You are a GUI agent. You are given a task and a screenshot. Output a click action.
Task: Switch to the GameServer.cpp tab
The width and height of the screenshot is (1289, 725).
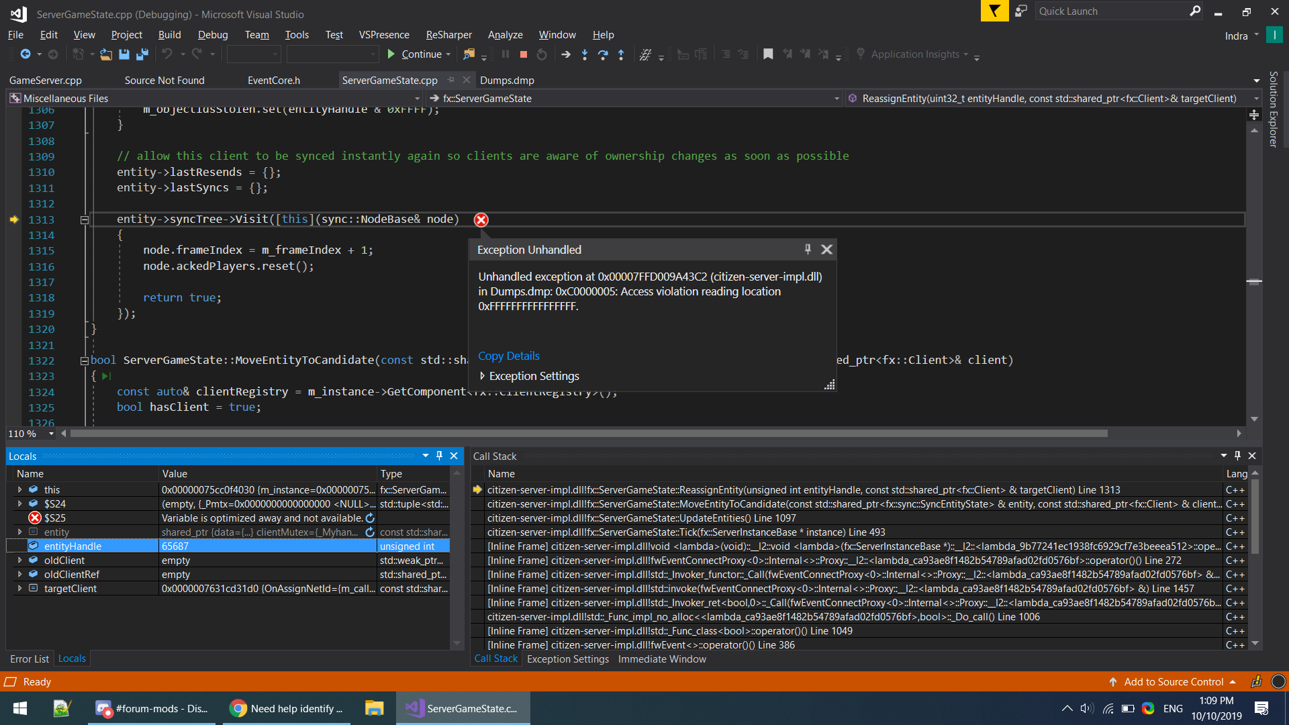[46, 80]
